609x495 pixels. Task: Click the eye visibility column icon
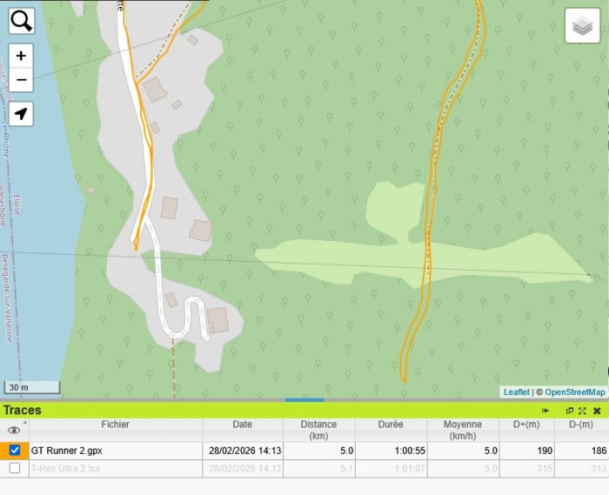[14, 430]
